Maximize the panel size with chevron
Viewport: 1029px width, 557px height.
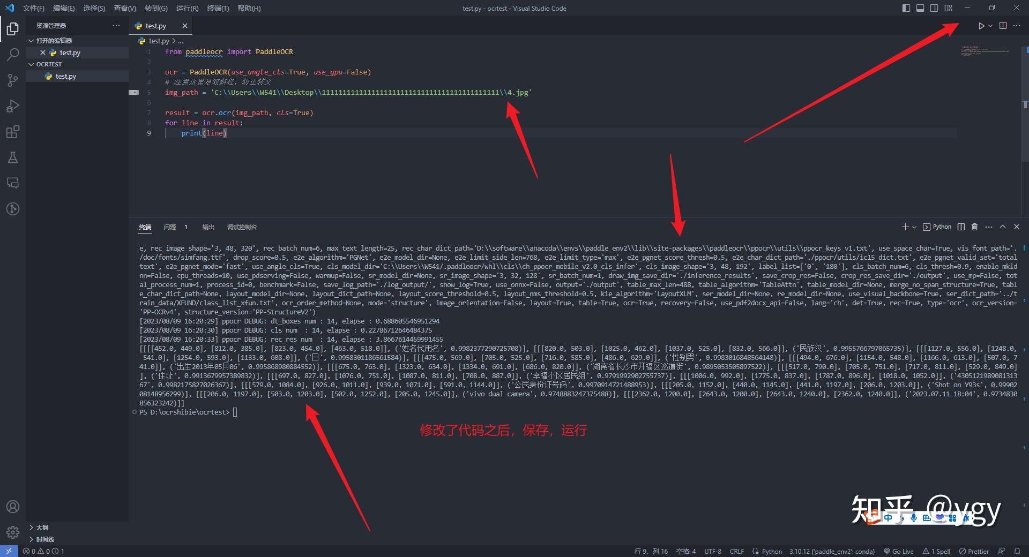pos(1003,227)
